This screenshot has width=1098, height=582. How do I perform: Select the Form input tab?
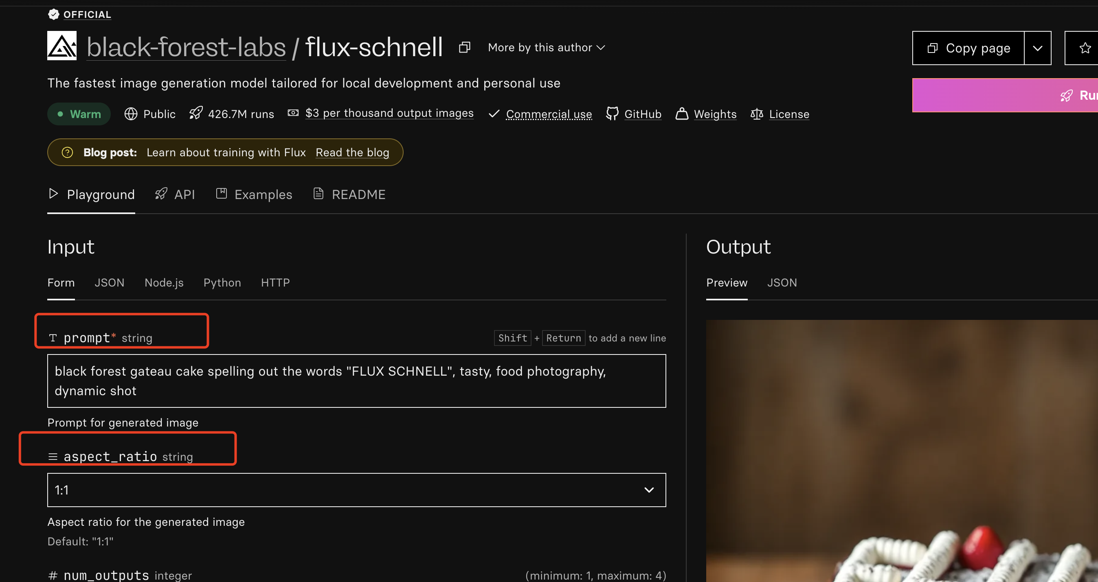(61, 282)
